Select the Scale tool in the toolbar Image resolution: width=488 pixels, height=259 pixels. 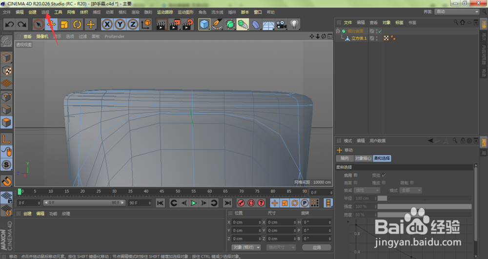click(64, 24)
